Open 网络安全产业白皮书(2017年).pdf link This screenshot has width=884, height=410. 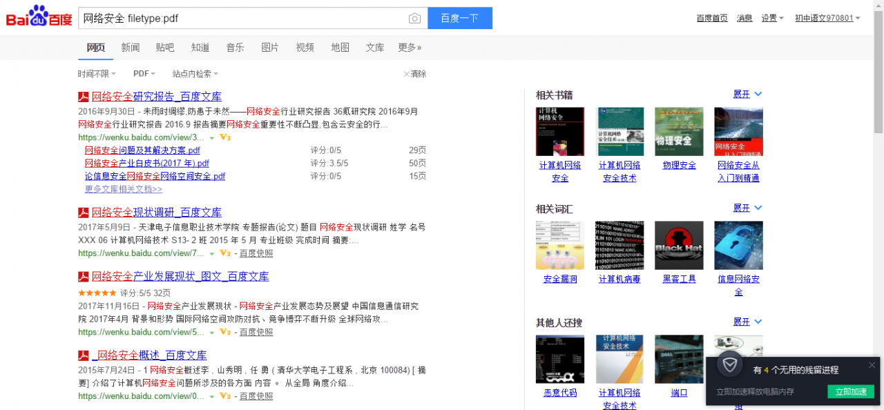pos(147,164)
